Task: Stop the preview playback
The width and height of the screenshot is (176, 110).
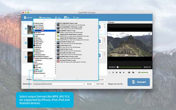Action: tap(120, 73)
